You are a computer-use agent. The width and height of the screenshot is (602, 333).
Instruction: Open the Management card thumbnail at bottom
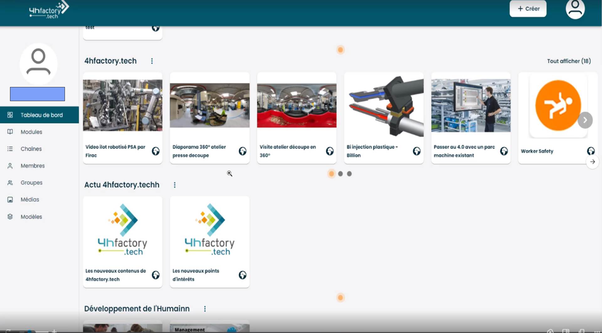210,328
